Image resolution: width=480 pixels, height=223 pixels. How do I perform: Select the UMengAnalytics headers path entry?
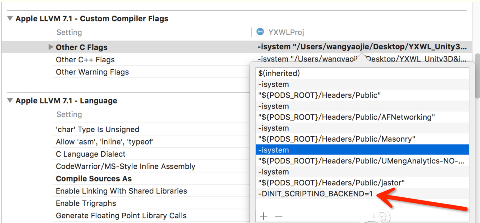pyautogui.click(x=362, y=161)
